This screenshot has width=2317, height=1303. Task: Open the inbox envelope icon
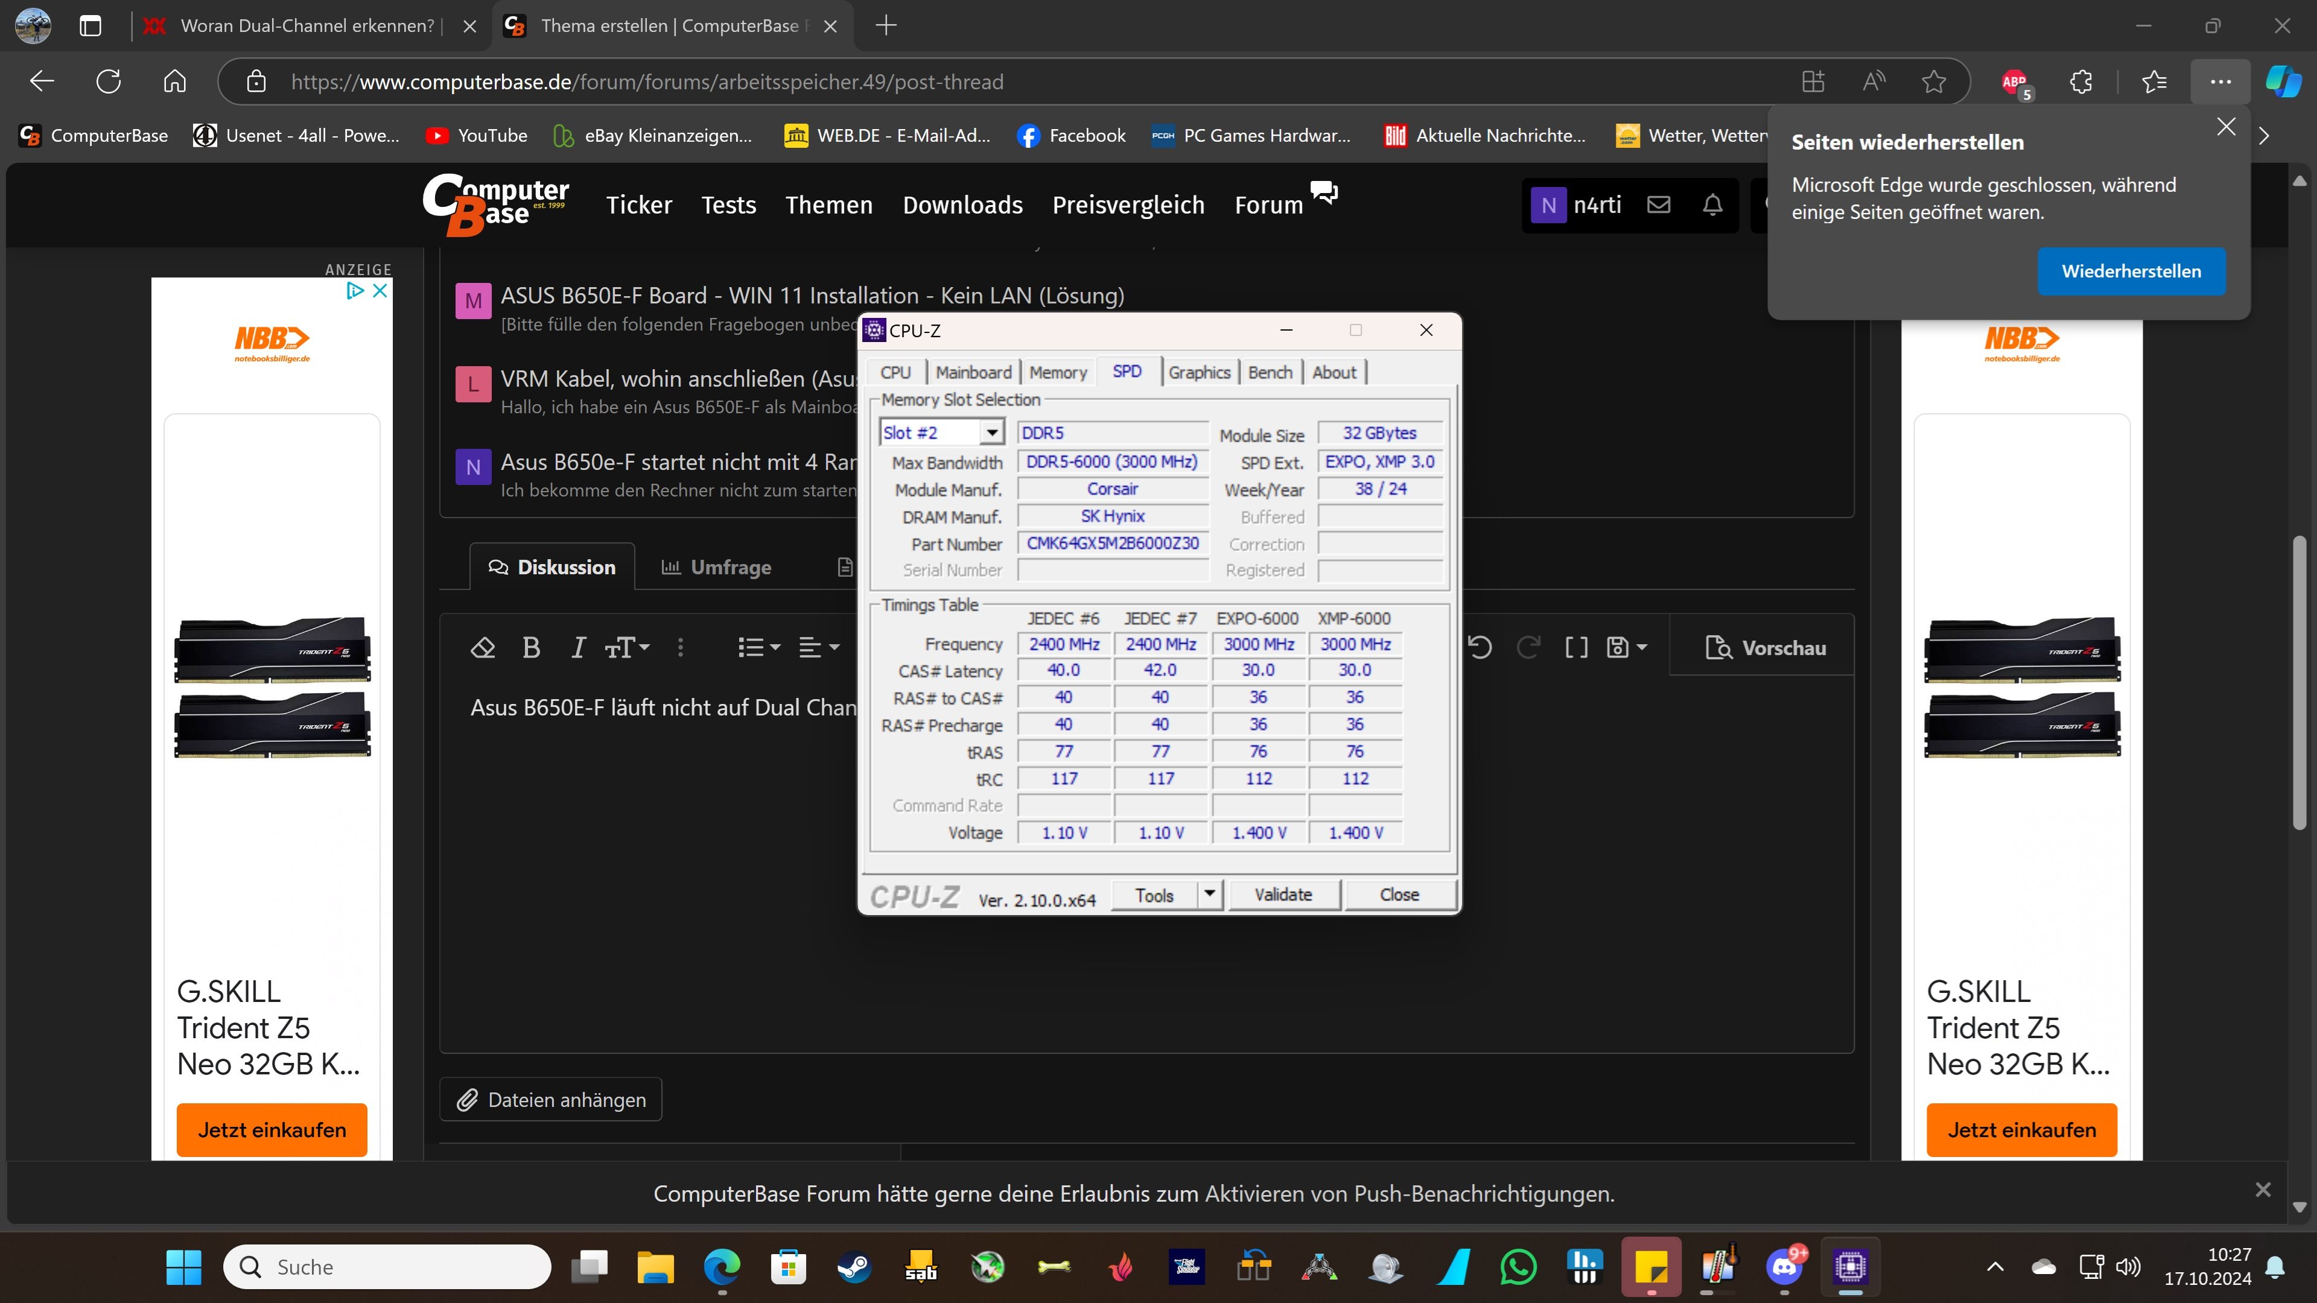point(1659,205)
